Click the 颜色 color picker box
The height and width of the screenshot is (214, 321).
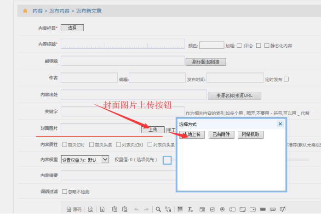[212, 45]
